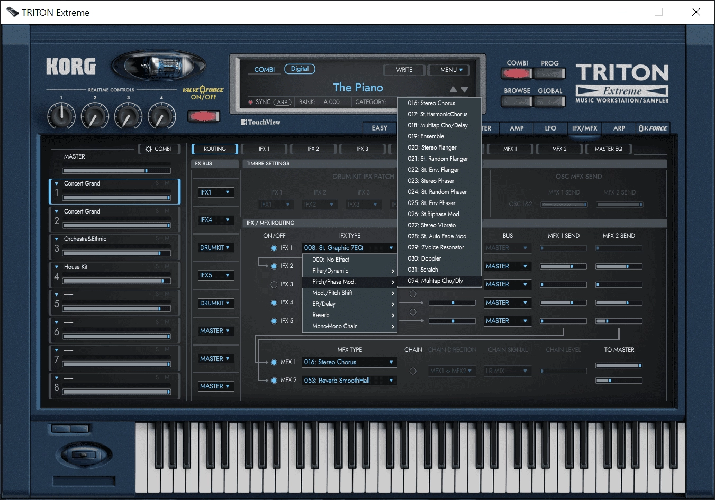Click Digital display mode button
This screenshot has height=500, width=715.
(300, 69)
